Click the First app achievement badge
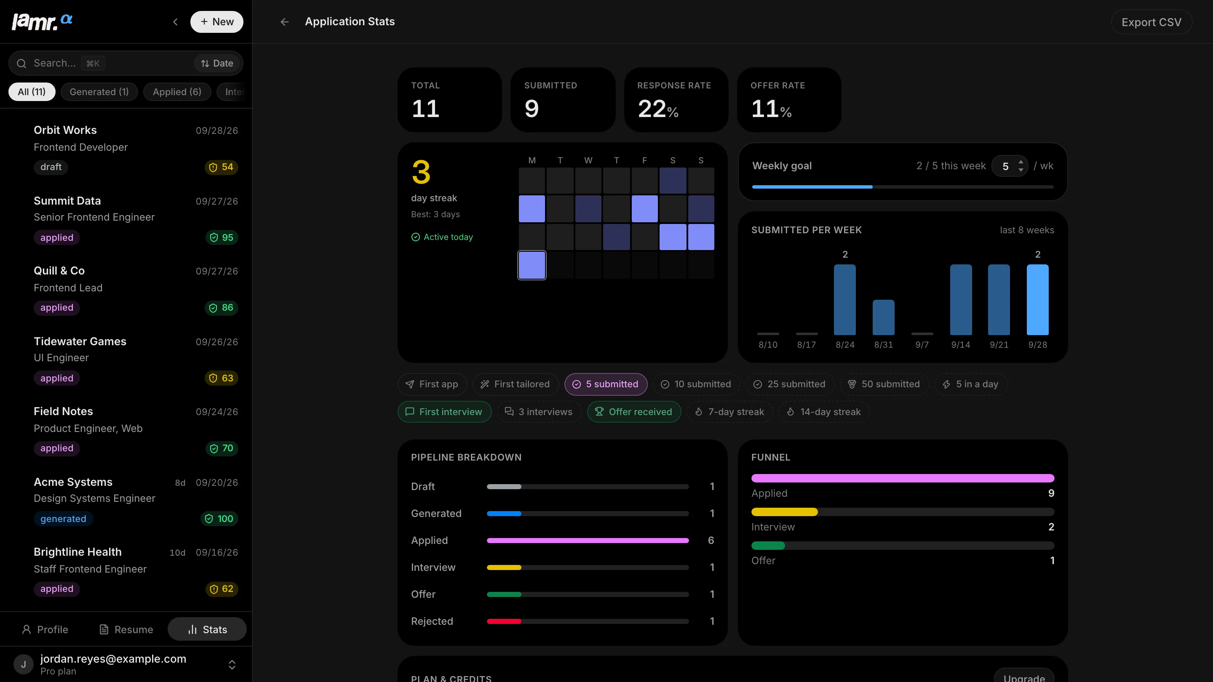 point(432,384)
